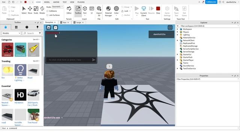Activate the Rotate tool
This screenshot has height=135, width=240.
coord(42,10)
